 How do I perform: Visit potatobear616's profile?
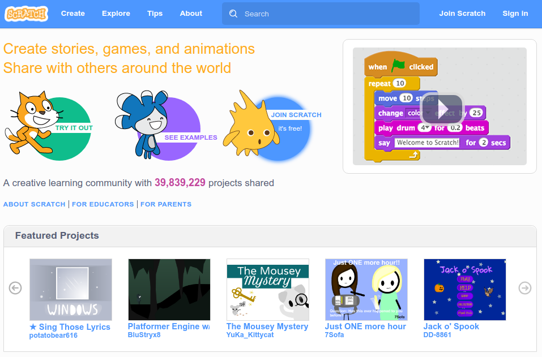(53, 336)
